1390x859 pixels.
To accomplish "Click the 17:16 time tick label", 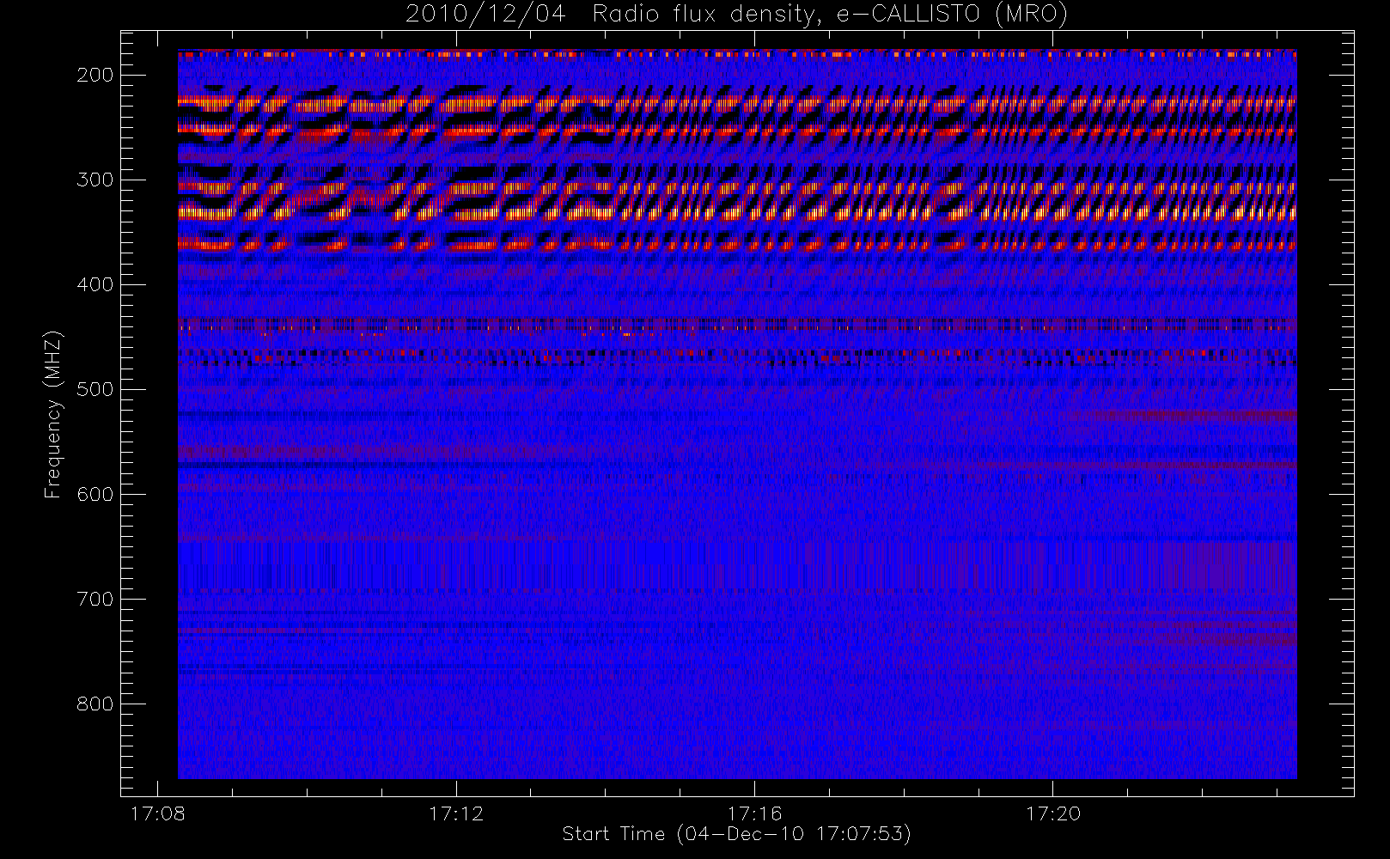I will 754,813.
